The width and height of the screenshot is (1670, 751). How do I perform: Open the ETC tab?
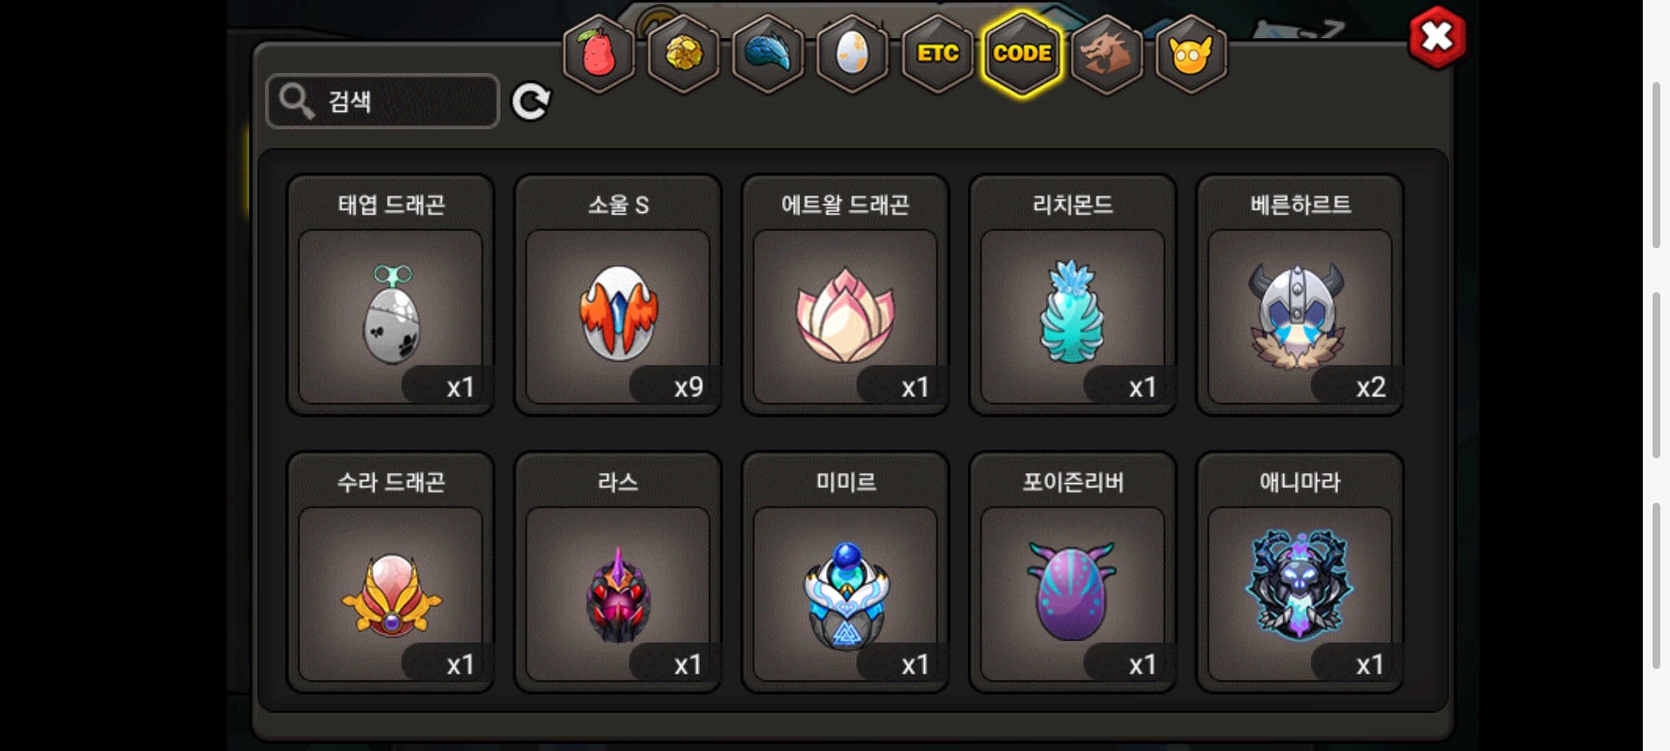tap(937, 54)
